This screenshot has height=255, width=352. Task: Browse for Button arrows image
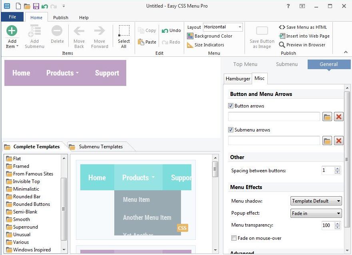pyautogui.click(x=327, y=117)
